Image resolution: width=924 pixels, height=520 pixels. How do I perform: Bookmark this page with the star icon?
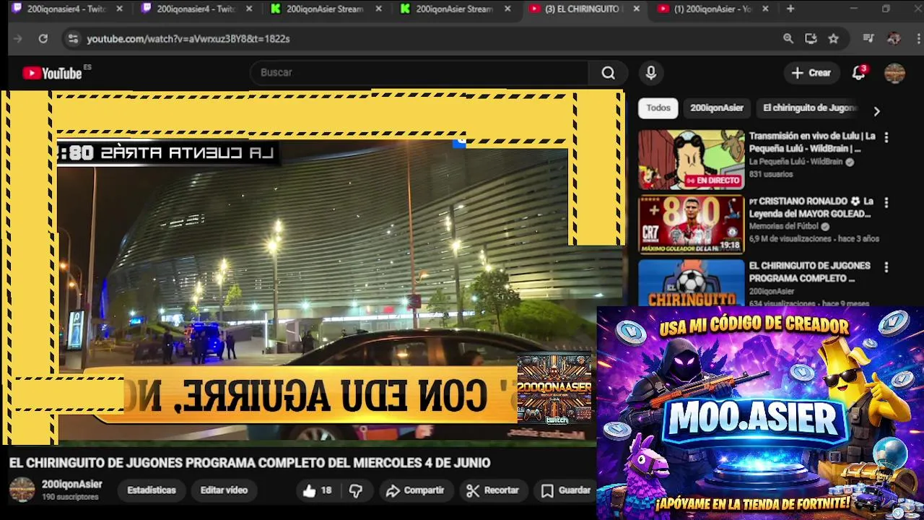tap(834, 39)
